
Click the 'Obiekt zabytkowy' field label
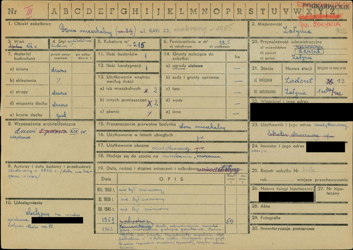[29, 24]
